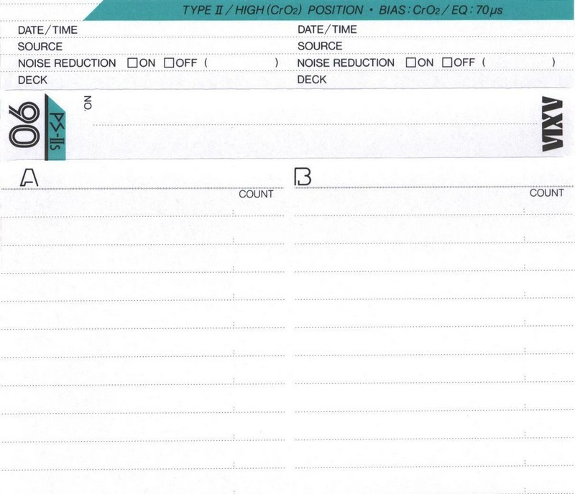Tick the right Noise Reduction ON box

[x=411, y=63]
